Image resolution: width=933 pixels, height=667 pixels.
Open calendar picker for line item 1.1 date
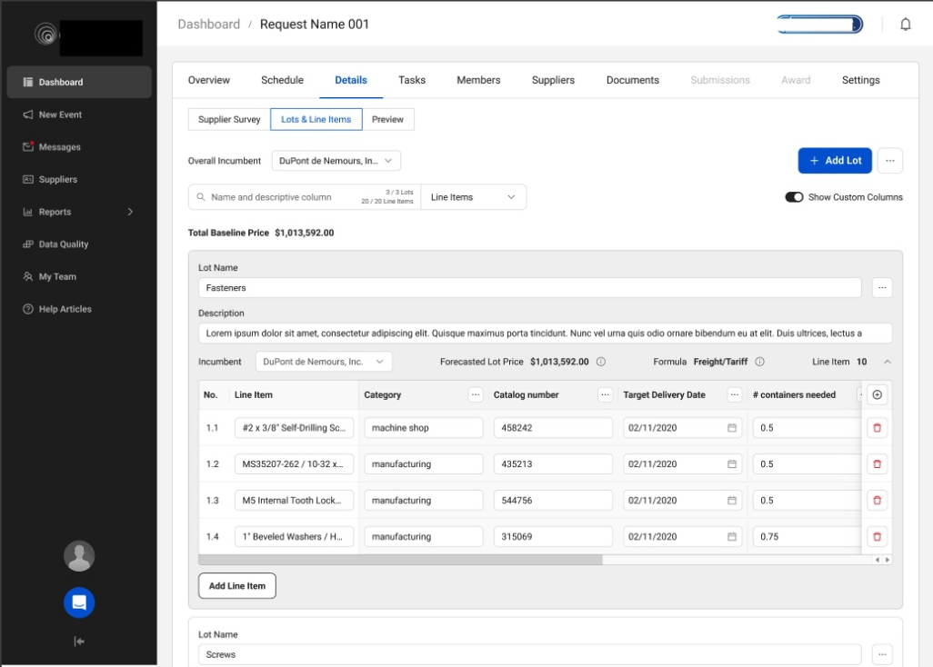733,427
